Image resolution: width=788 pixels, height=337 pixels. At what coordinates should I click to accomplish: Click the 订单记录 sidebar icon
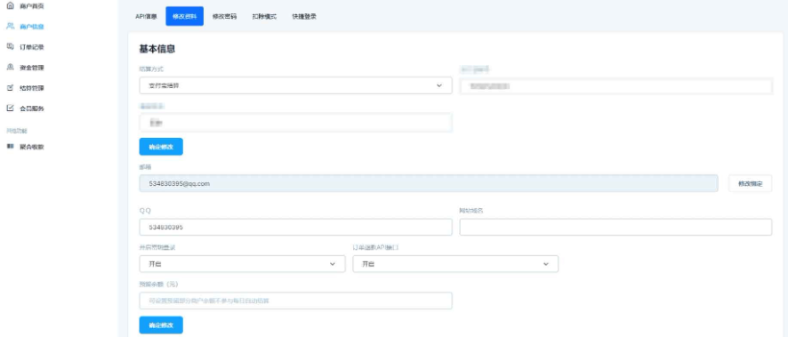coord(10,47)
